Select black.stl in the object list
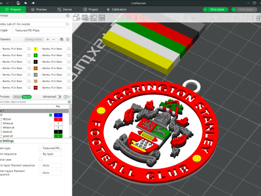The height and width of the screenshot is (196, 261). 7,132
